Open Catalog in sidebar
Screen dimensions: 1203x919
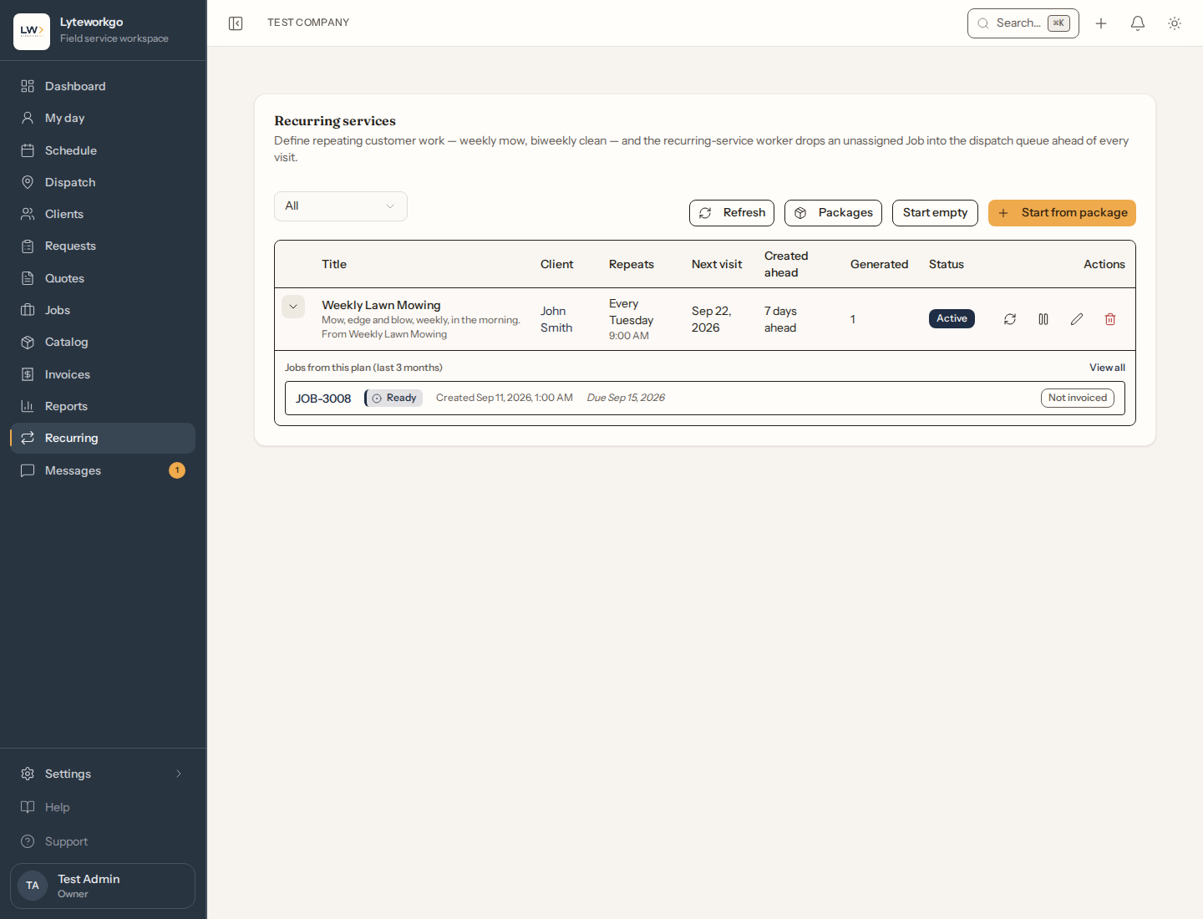click(x=103, y=342)
